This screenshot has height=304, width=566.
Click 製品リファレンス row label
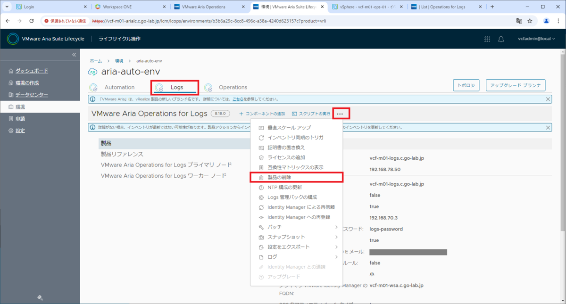(x=122, y=154)
